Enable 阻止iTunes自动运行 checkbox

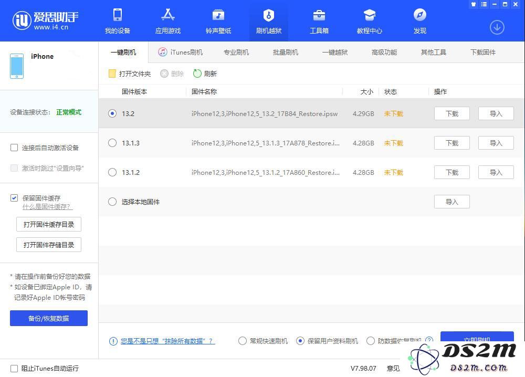(x=14, y=369)
